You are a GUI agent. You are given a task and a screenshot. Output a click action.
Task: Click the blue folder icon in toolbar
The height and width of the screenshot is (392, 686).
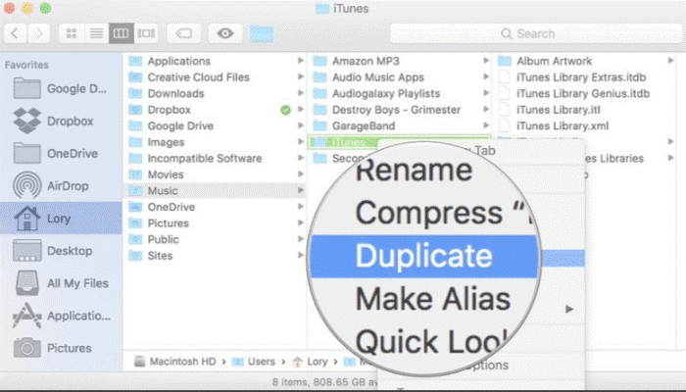coord(262,34)
